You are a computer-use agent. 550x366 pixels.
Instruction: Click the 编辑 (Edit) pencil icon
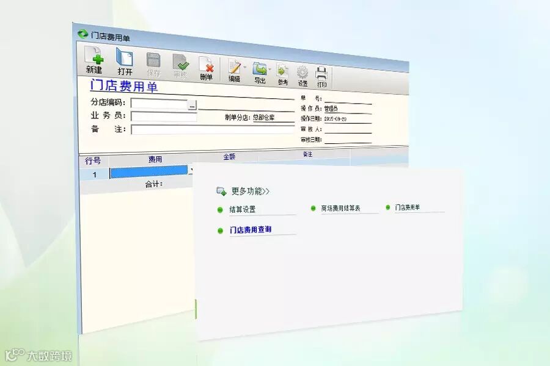[x=234, y=70]
